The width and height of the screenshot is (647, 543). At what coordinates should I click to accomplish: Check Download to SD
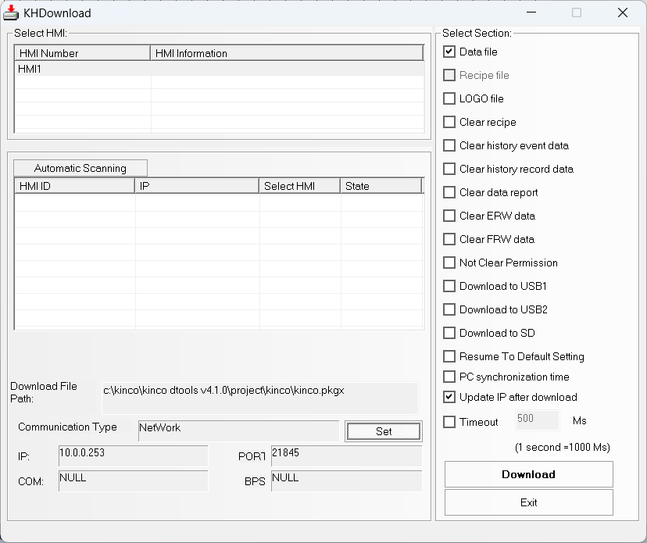449,333
